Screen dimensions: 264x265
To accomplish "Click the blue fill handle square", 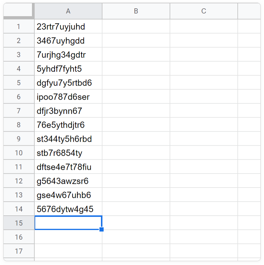I will coord(102,229).
